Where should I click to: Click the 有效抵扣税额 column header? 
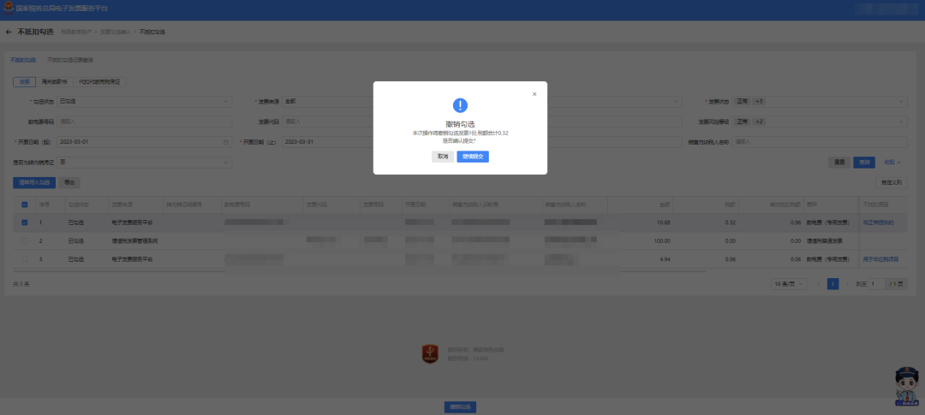click(786, 205)
